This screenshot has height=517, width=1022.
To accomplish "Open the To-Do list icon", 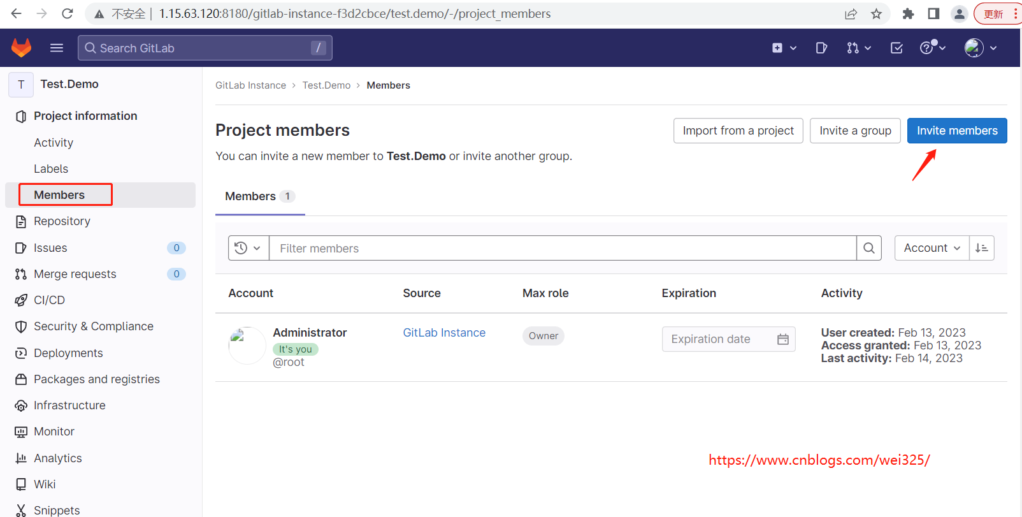I will coord(896,48).
